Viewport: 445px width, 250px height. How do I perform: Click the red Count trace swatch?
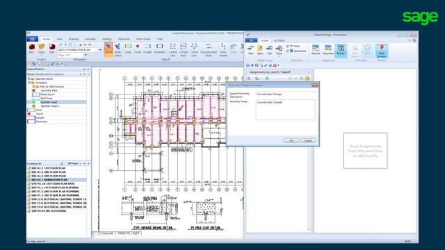click(x=29, y=114)
